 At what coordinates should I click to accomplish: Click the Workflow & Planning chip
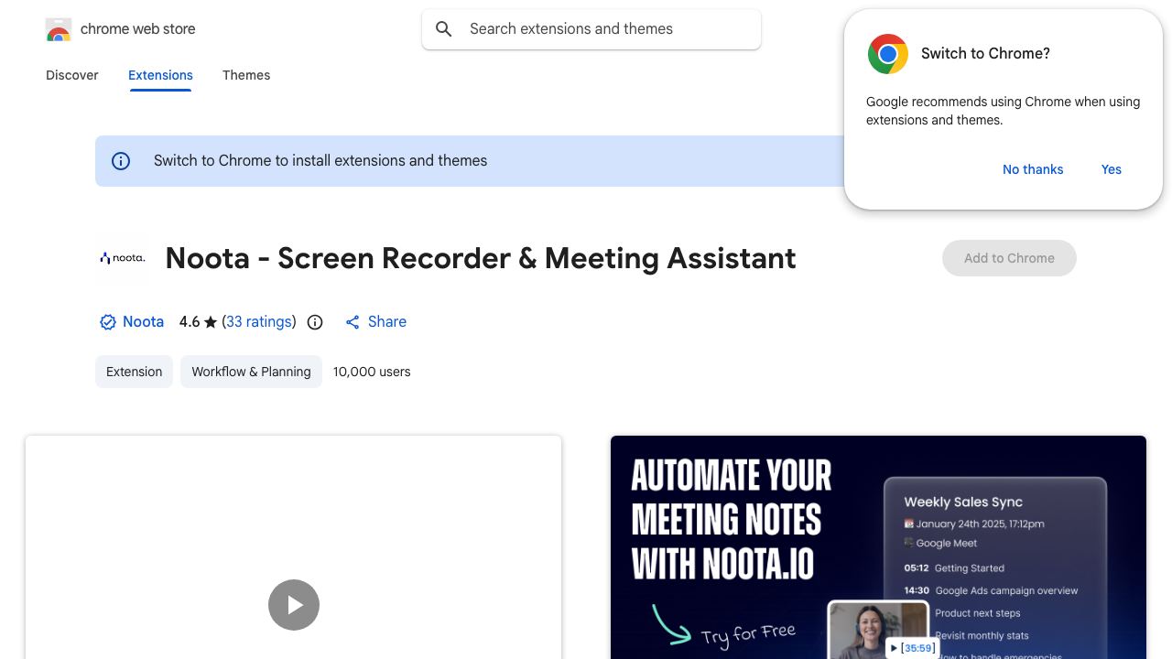[x=251, y=372]
